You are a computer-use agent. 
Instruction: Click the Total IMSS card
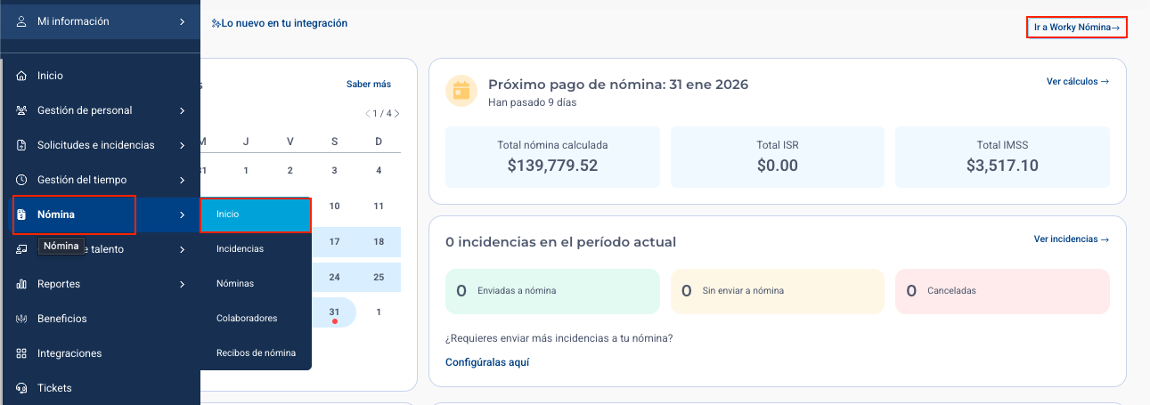1002,157
